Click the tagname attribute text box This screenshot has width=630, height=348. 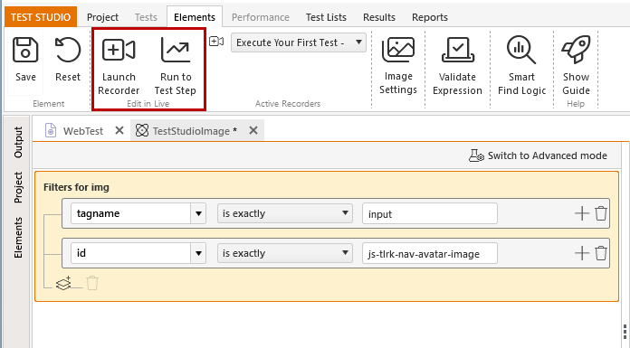pyautogui.click(x=131, y=213)
